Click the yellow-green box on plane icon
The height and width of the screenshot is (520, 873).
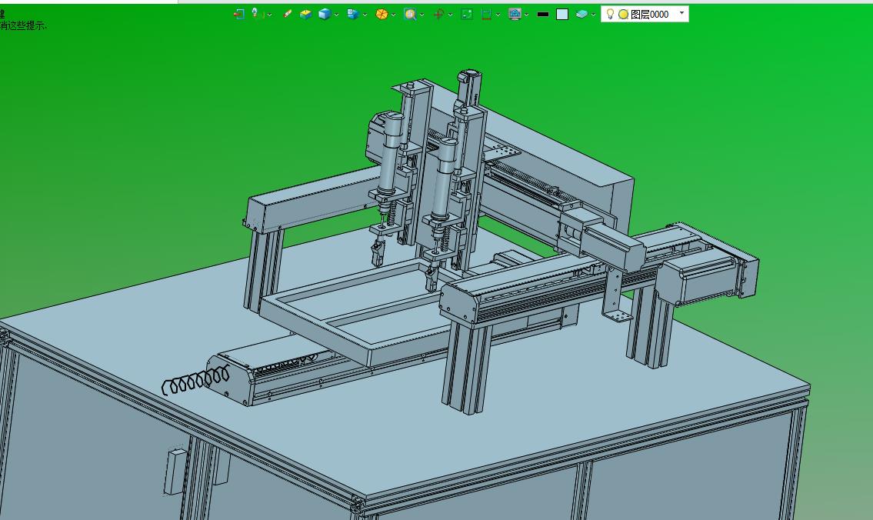[x=305, y=14]
